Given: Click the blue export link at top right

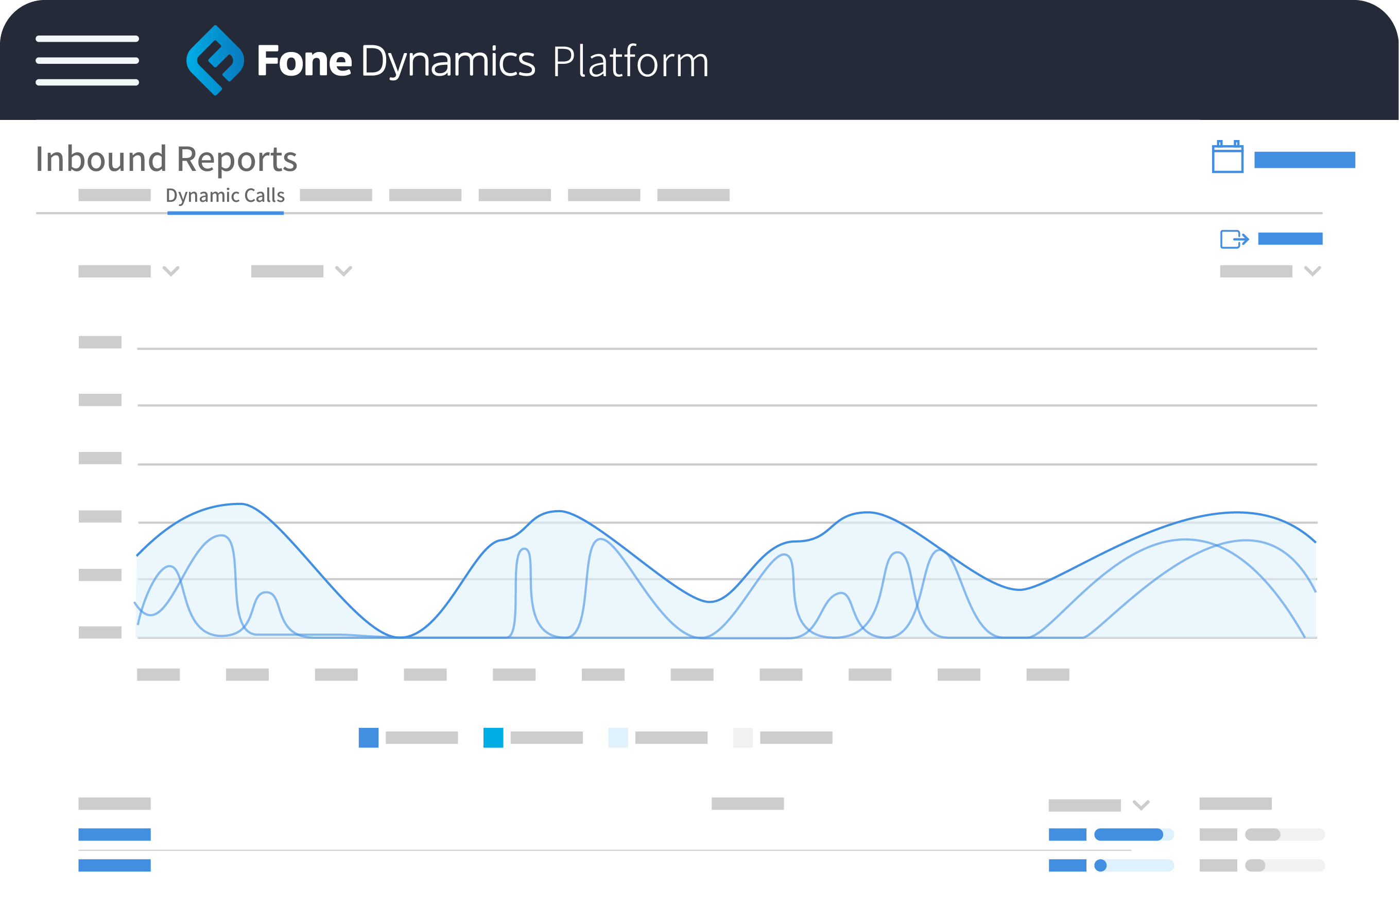Looking at the screenshot, I should (1290, 238).
